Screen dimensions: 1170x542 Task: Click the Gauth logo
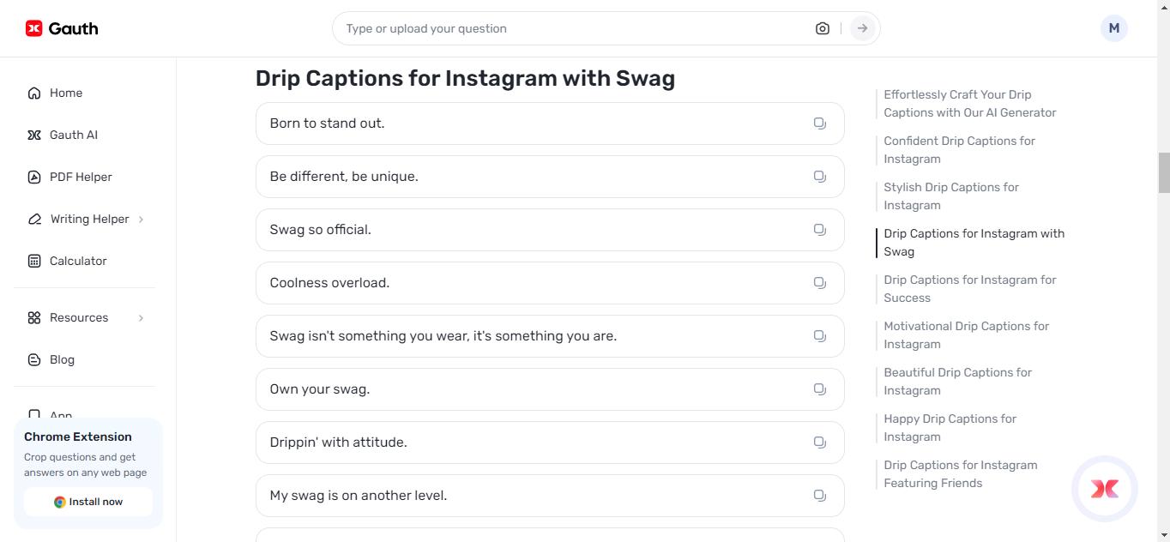pyautogui.click(x=60, y=27)
